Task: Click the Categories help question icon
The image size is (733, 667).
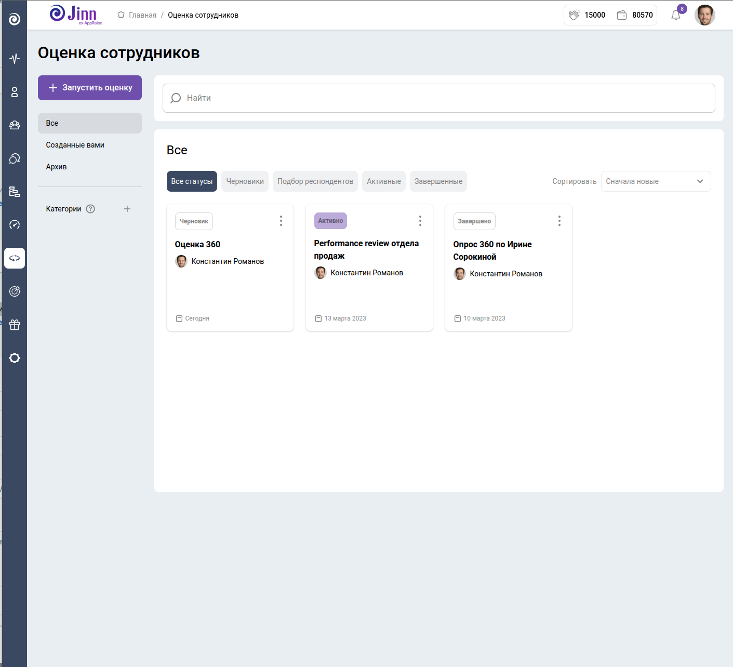Action: pyautogui.click(x=90, y=209)
